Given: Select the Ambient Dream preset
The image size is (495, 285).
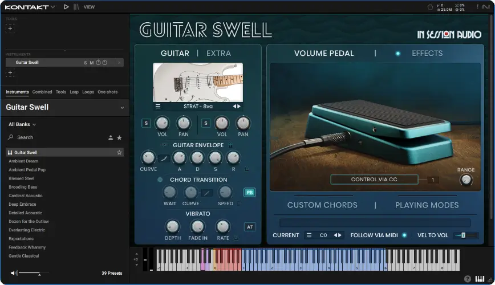Looking at the screenshot, I should coord(23,161).
